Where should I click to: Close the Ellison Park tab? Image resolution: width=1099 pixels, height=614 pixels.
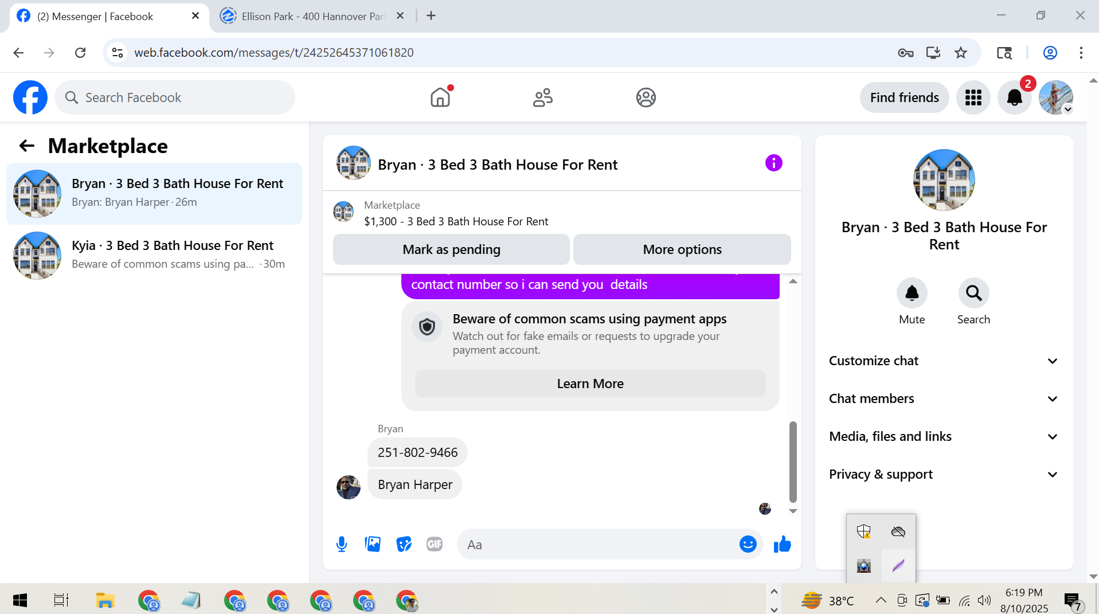(400, 16)
